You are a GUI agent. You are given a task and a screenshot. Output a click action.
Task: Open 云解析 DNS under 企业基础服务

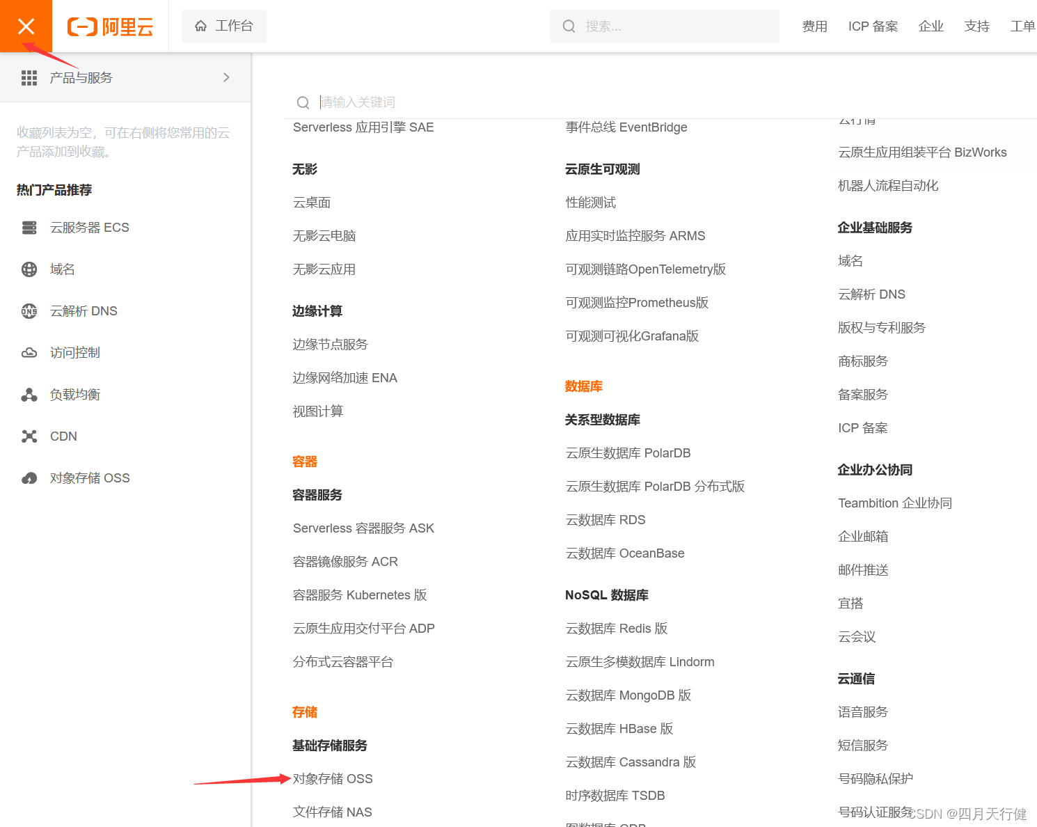click(872, 294)
